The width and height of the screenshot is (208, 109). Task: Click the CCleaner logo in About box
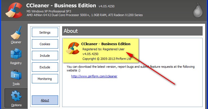click(x=73, y=48)
